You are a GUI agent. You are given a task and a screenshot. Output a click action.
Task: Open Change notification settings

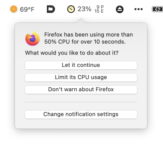click(x=81, y=115)
